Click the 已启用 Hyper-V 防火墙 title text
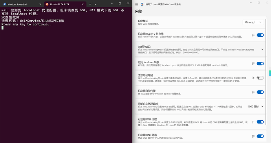The image size is (271, 143). [x=151, y=34]
